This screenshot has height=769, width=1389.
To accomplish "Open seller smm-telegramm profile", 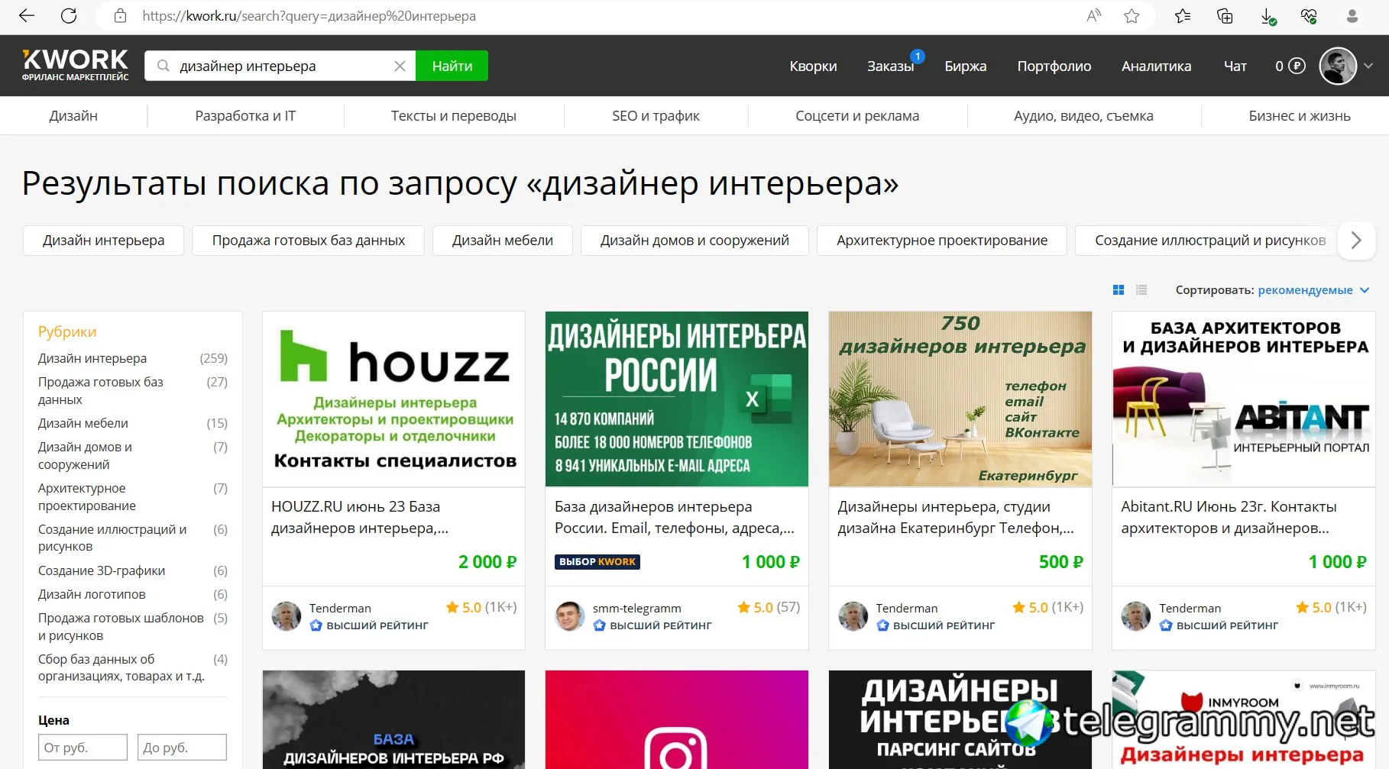I will (x=636, y=608).
